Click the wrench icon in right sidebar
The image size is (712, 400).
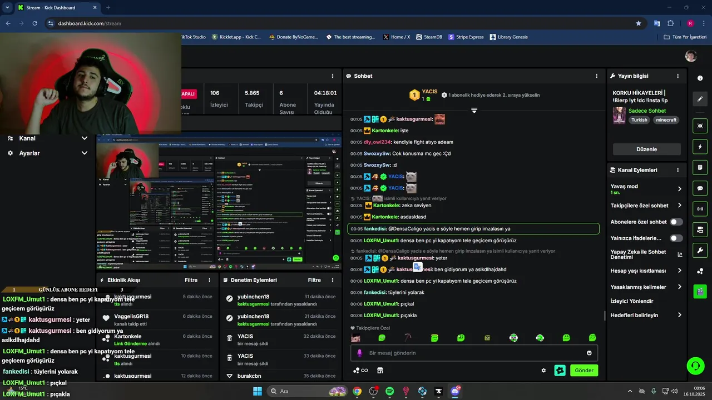tap(700, 250)
